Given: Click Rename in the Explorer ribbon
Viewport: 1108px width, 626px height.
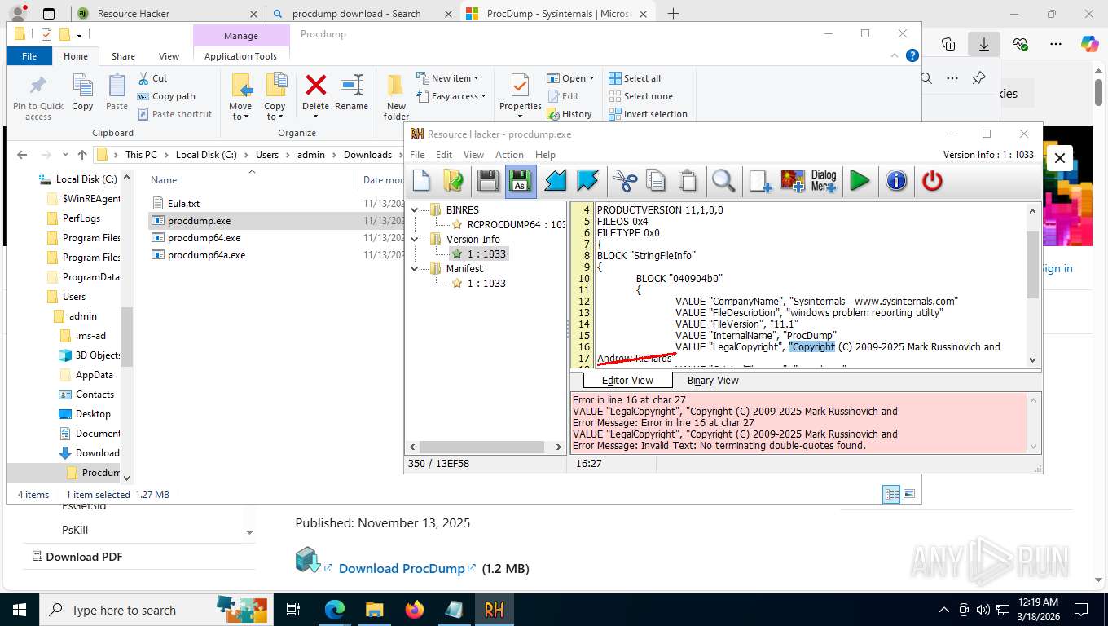Looking at the screenshot, I should pyautogui.click(x=351, y=93).
